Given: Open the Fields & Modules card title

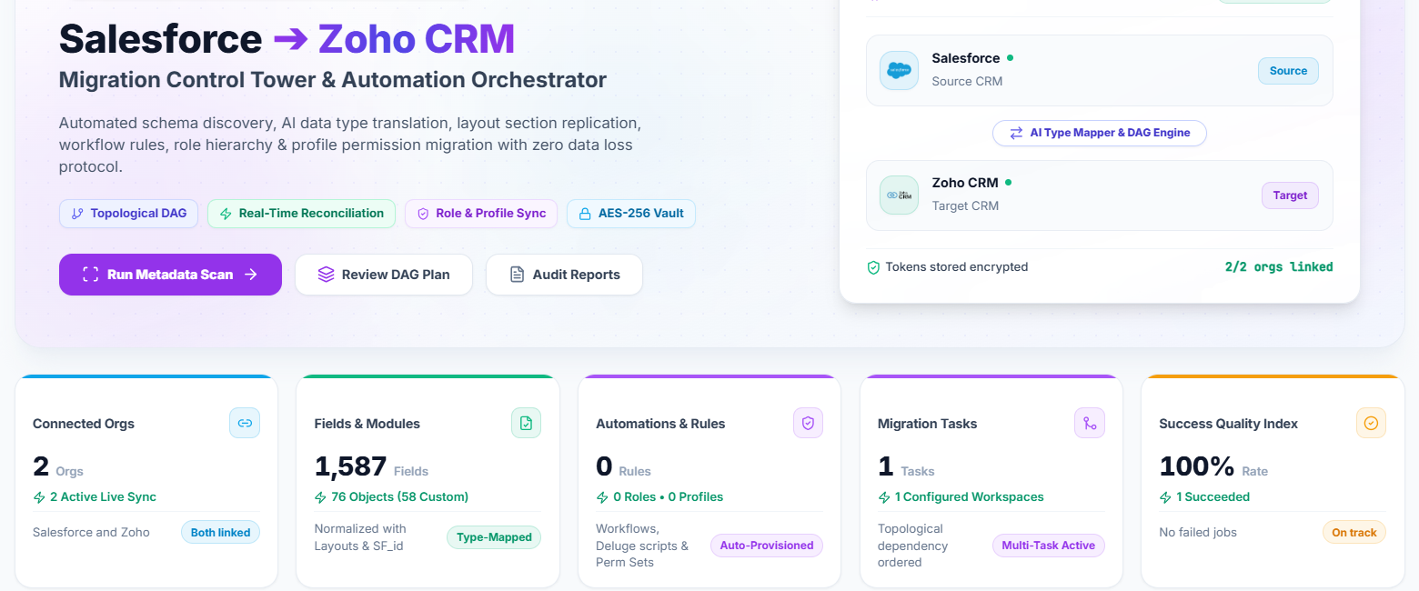Looking at the screenshot, I should click(367, 424).
